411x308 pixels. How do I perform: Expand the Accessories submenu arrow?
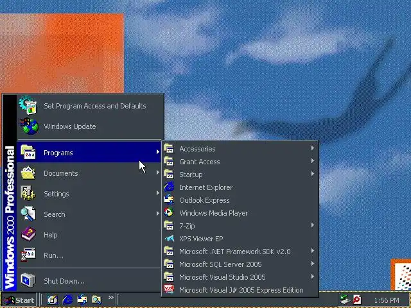tap(313, 148)
